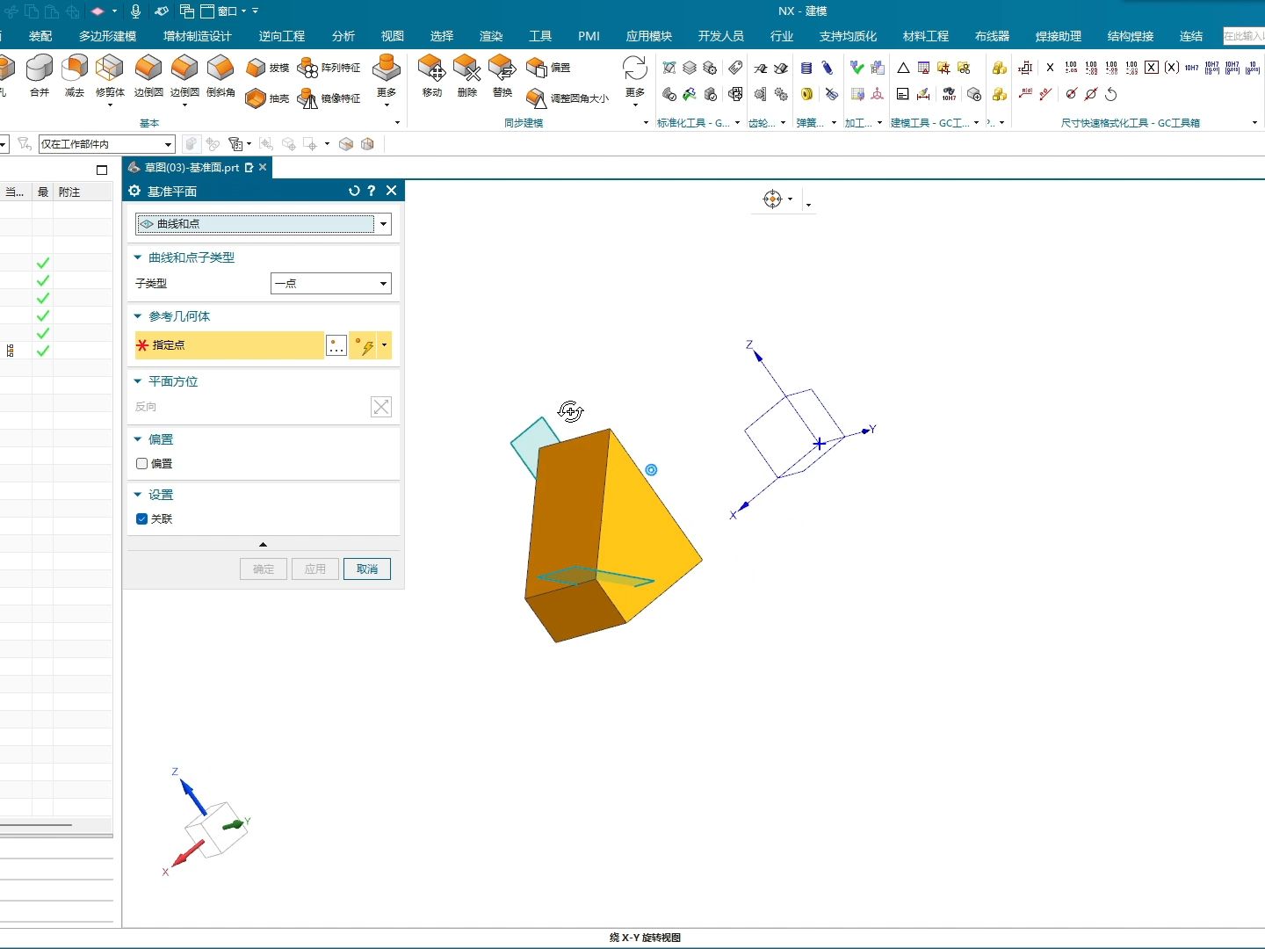
Task: Open the 仅在工作部件内 selection scope dropdown
Action: click(x=107, y=144)
